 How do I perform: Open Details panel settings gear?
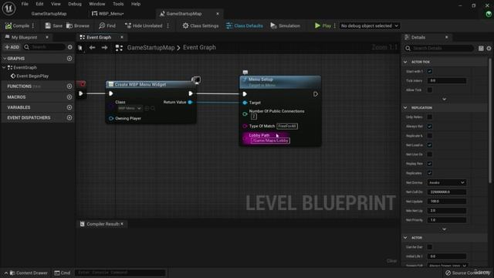(x=489, y=48)
